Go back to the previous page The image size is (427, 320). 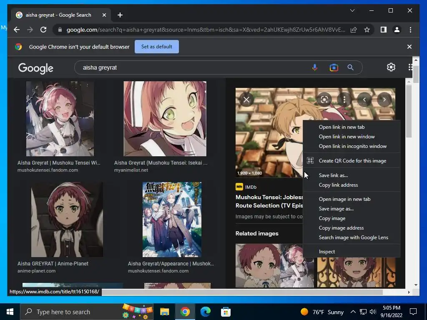point(17,30)
